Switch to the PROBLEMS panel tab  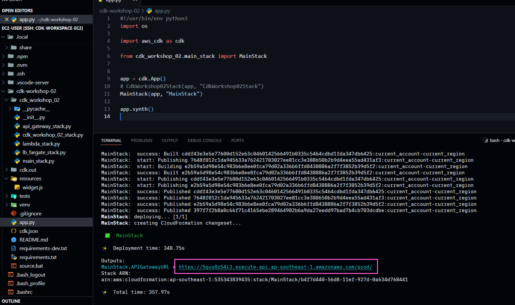coord(142,141)
